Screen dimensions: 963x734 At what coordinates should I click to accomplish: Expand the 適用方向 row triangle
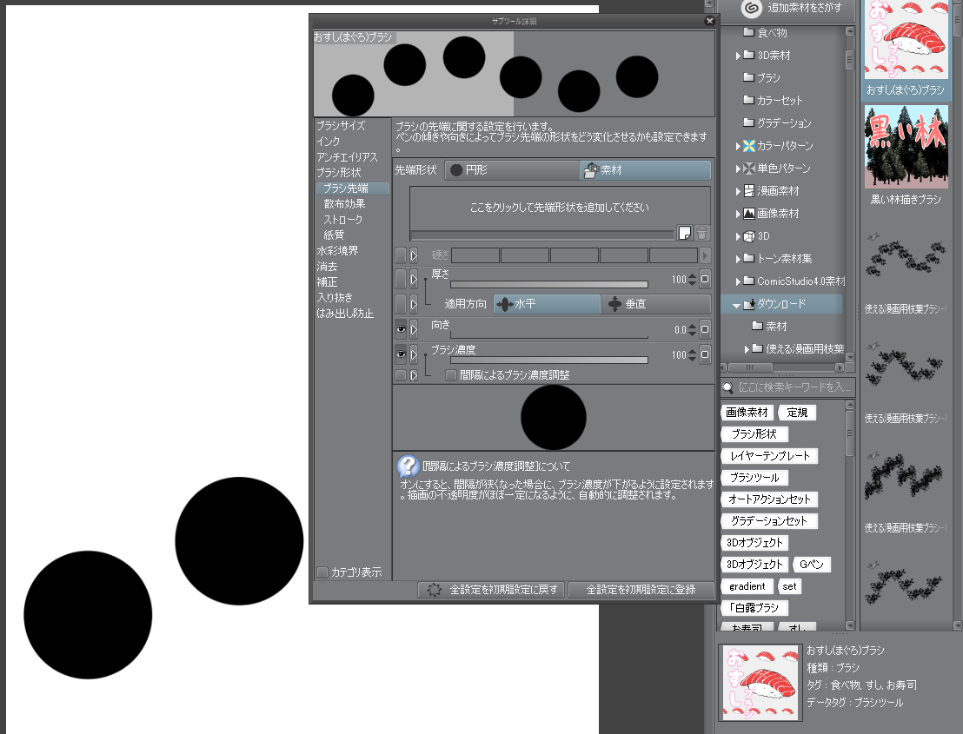(414, 304)
